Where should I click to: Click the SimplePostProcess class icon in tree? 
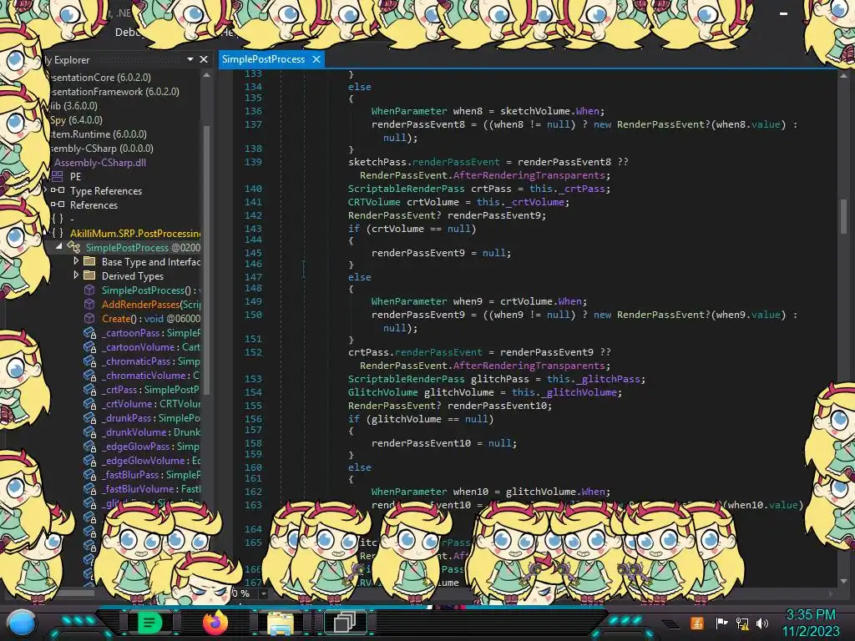click(73, 247)
